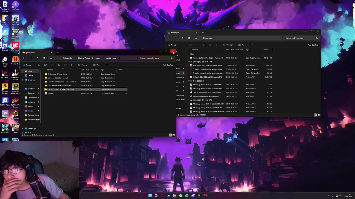The width and height of the screenshot is (355, 199).
Task: Go back in the packs_voice window
Action: coord(24,58)
